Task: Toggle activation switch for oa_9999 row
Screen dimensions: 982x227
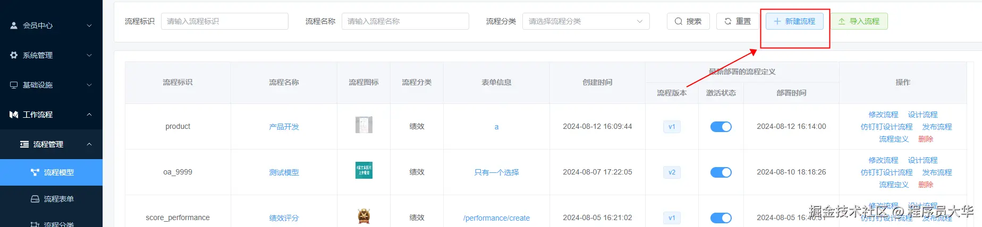Action: [x=721, y=172]
